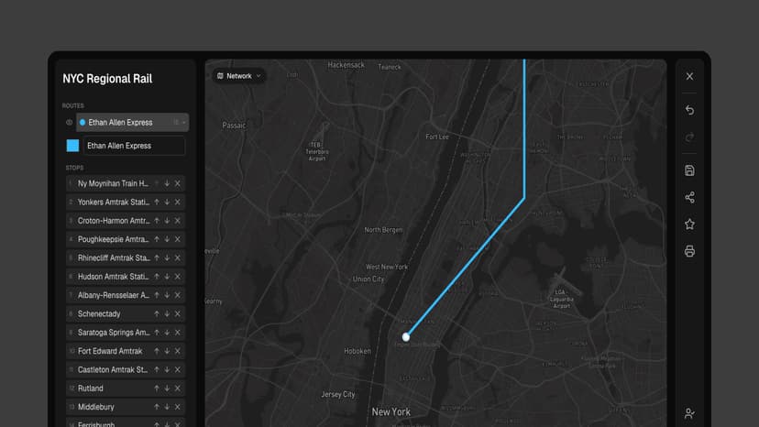Remove the Castleton Amtrak stop
The height and width of the screenshot is (427, 759).
[178, 370]
